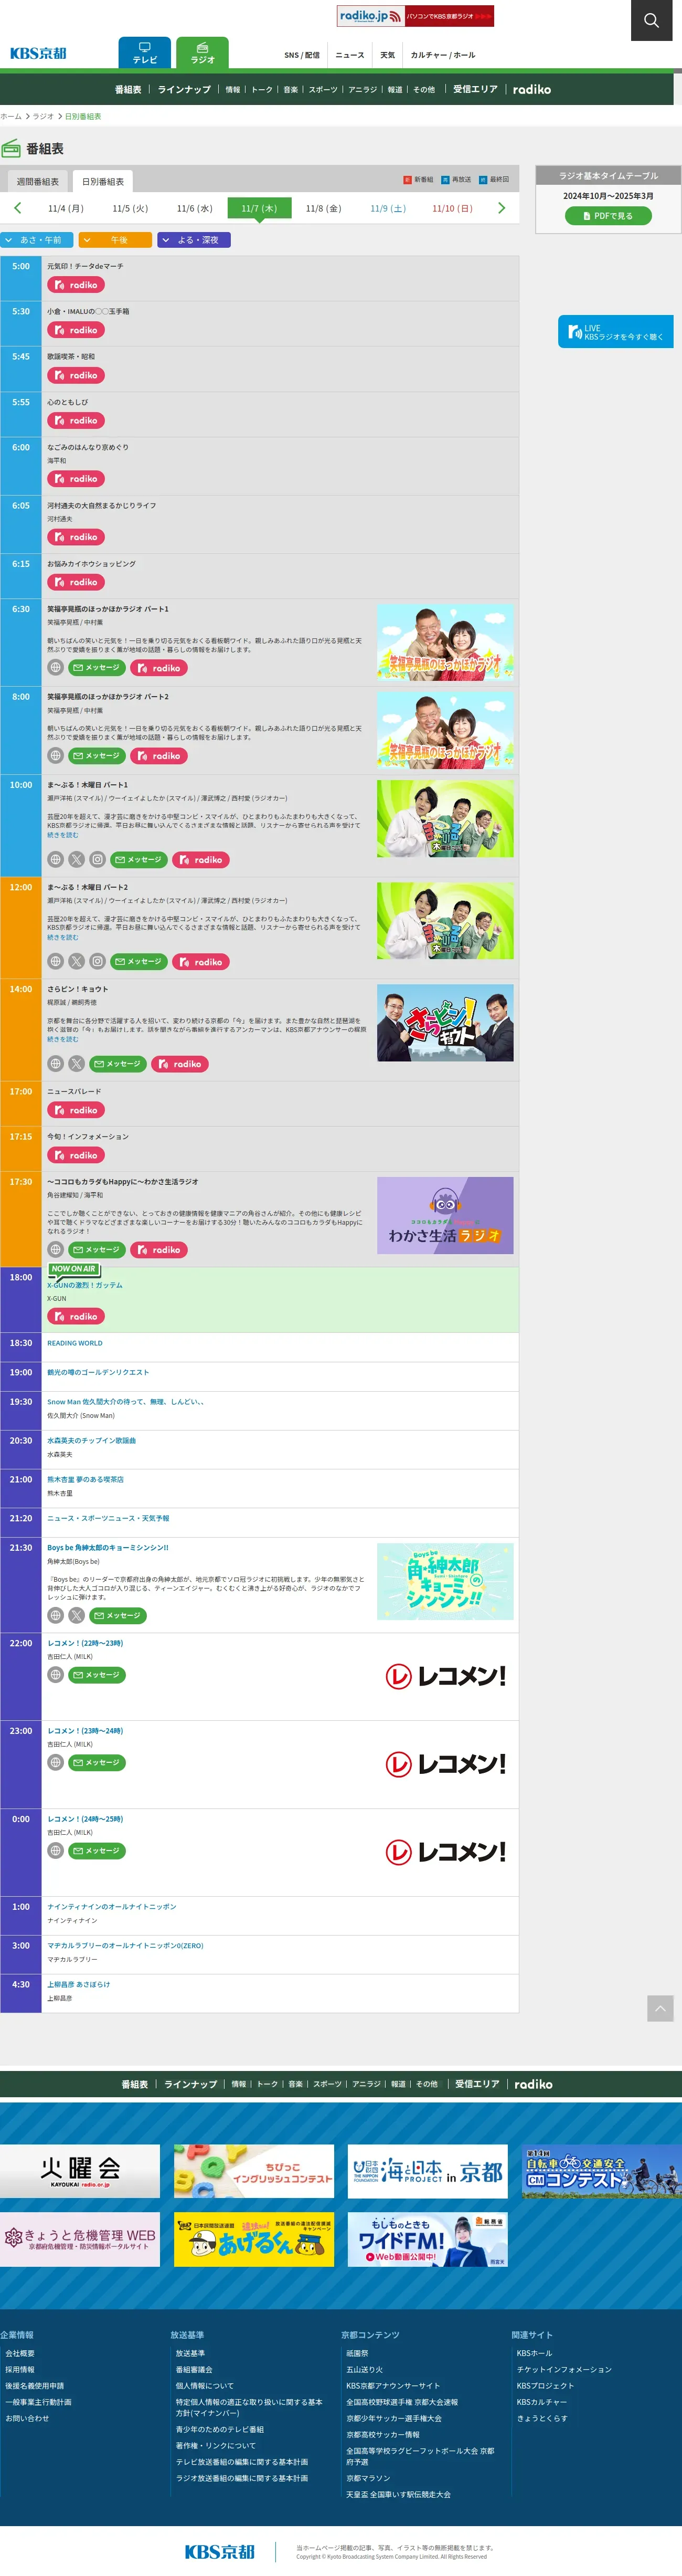Open globe icon for さらピン！キョウト
Image resolution: width=682 pixels, height=2576 pixels.
click(56, 1064)
